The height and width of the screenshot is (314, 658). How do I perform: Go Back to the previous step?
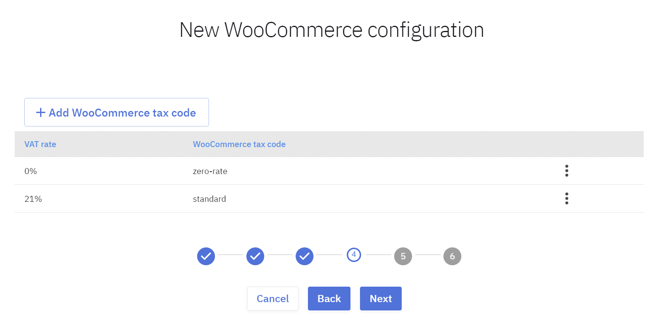(x=329, y=299)
